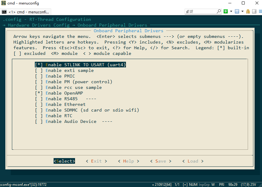Click the cmd window title bar icon
This screenshot has width=262, height=187.
click(x=4, y=3)
